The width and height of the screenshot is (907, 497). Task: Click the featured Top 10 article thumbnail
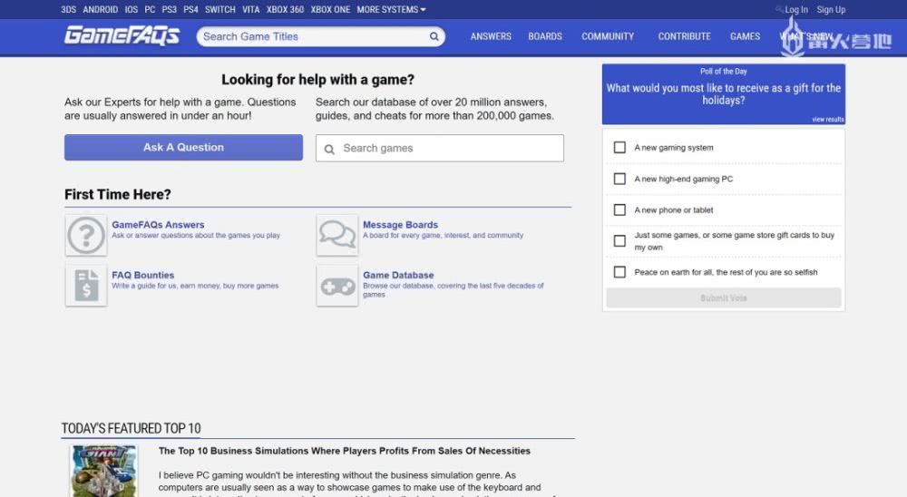point(104,471)
